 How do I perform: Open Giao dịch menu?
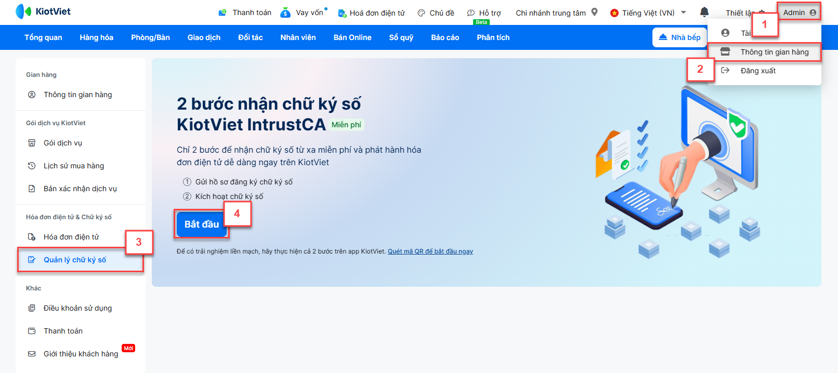coord(204,37)
